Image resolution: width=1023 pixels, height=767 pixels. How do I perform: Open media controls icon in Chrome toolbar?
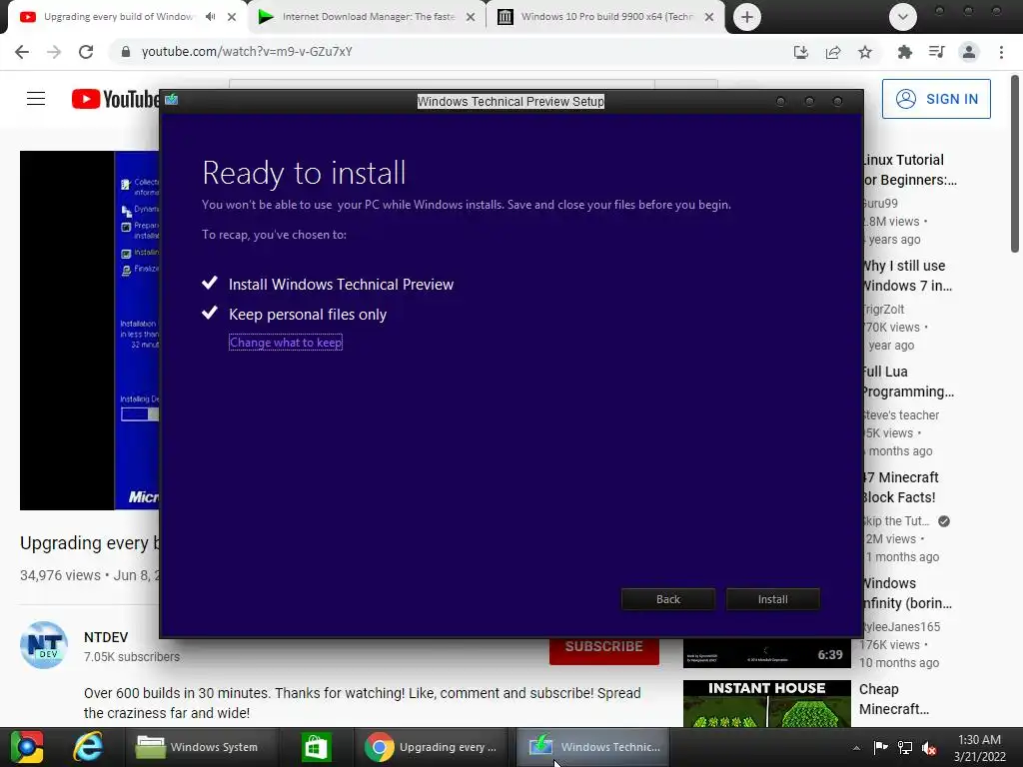(936, 52)
